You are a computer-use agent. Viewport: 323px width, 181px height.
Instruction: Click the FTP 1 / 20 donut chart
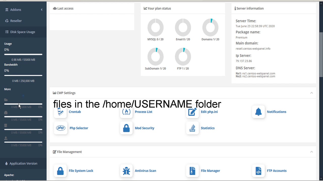point(183,56)
